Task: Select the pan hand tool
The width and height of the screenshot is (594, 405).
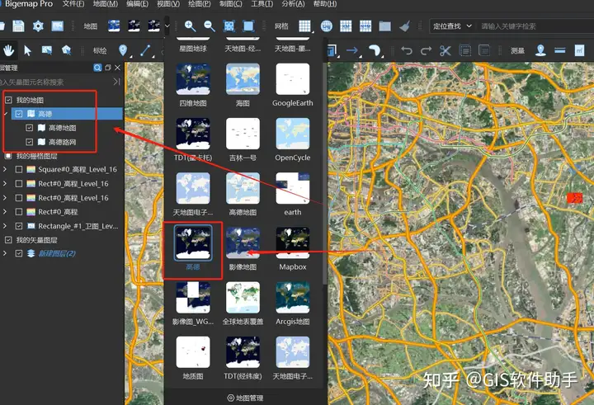Action: tap(8, 50)
